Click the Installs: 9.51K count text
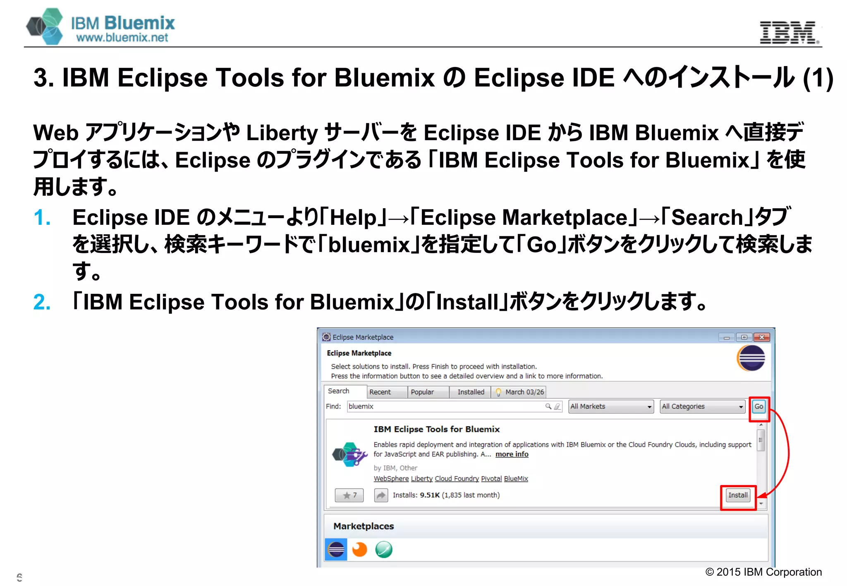The height and width of the screenshot is (586, 847). 446,495
